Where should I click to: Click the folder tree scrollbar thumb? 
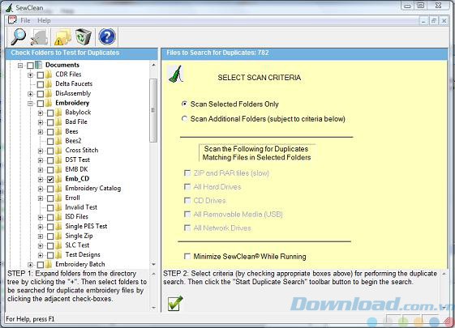[153, 110]
